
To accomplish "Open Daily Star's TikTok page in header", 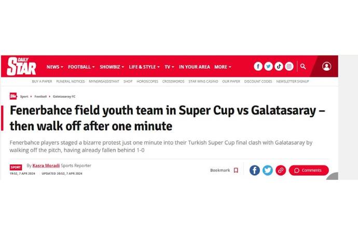I will point(279,67).
